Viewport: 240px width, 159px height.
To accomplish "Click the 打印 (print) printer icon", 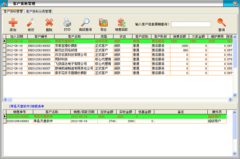I will 67,22.
